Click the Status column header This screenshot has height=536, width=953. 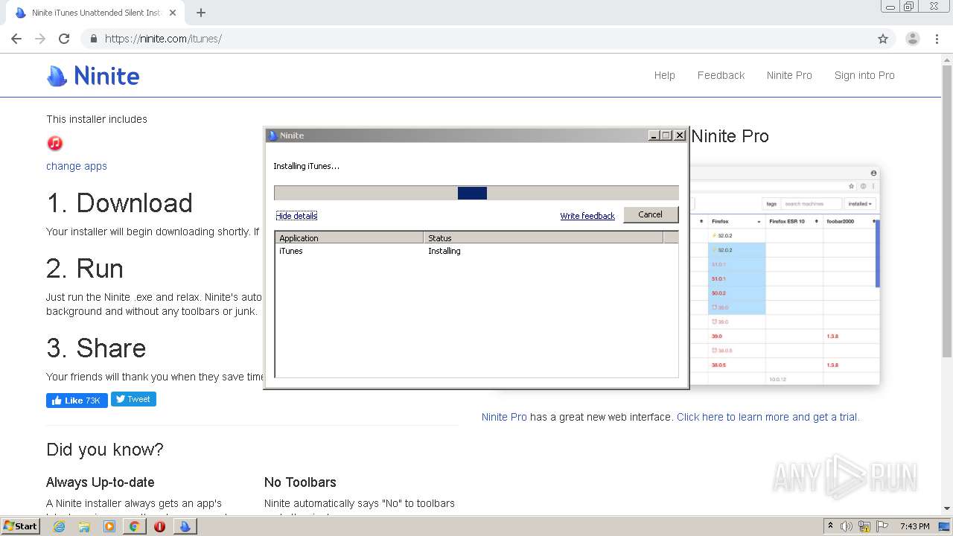click(544, 238)
